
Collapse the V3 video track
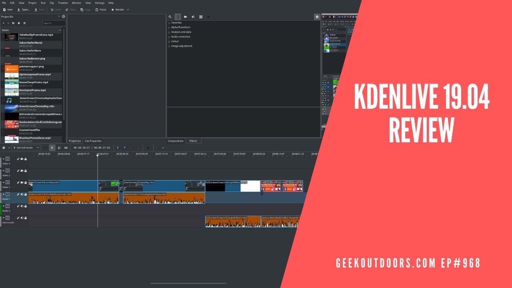[x=4, y=159]
